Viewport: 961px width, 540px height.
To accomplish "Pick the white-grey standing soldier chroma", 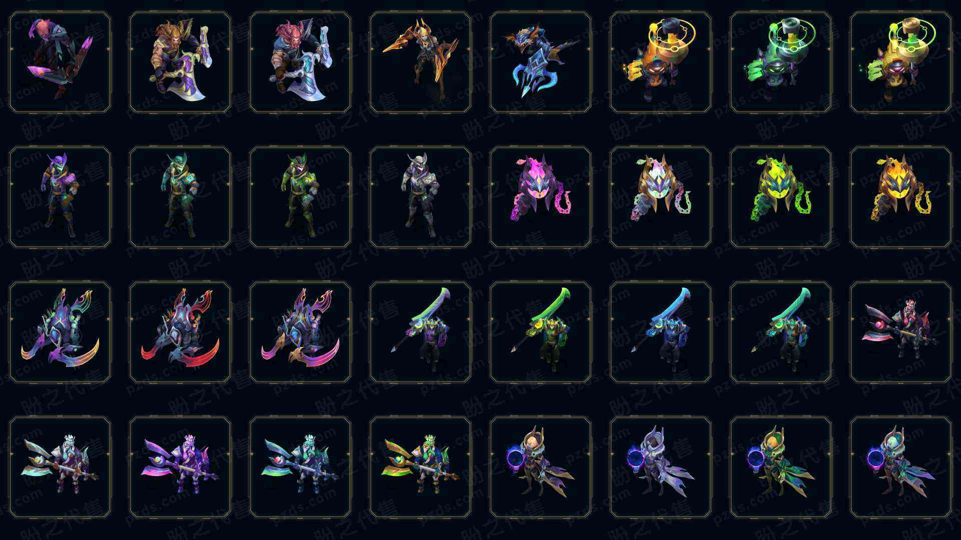I will click(420, 197).
